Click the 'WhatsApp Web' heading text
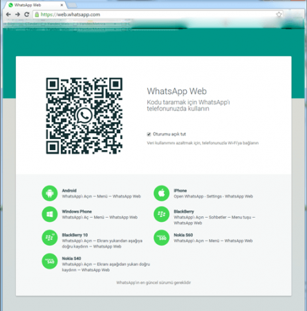The width and height of the screenshot is (307, 311). click(x=177, y=91)
